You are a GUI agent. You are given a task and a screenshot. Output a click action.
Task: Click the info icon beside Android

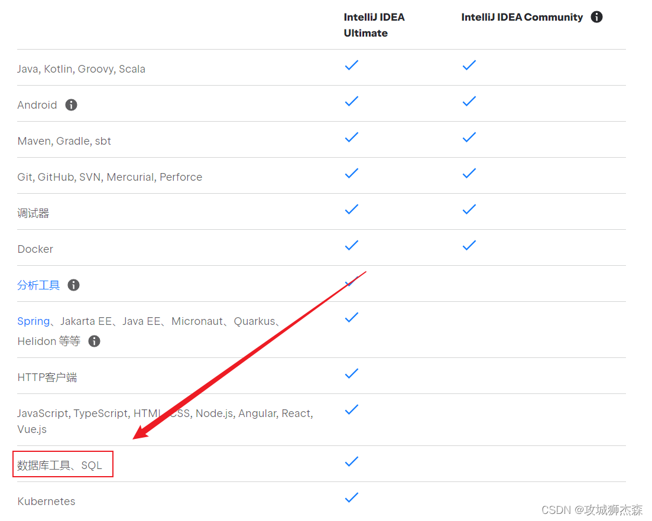tap(71, 105)
